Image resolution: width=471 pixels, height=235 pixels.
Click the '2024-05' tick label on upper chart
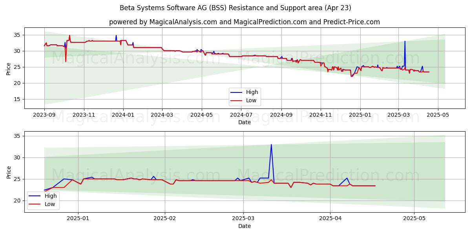(202, 116)
